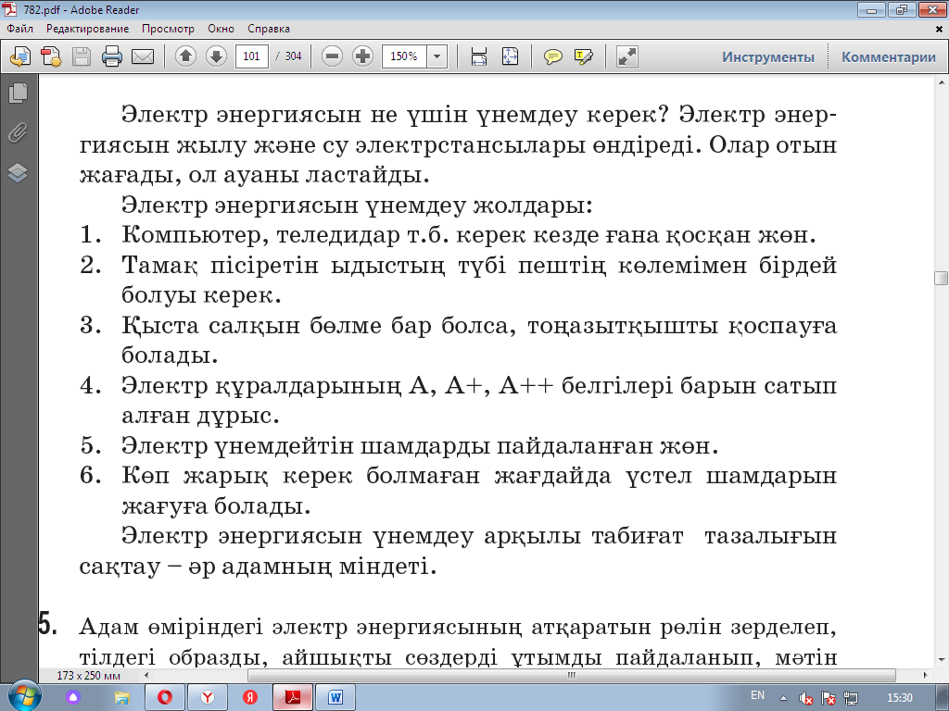The height and width of the screenshot is (711, 949).
Task: Open the Просмотр menu
Action: pyautogui.click(x=169, y=29)
